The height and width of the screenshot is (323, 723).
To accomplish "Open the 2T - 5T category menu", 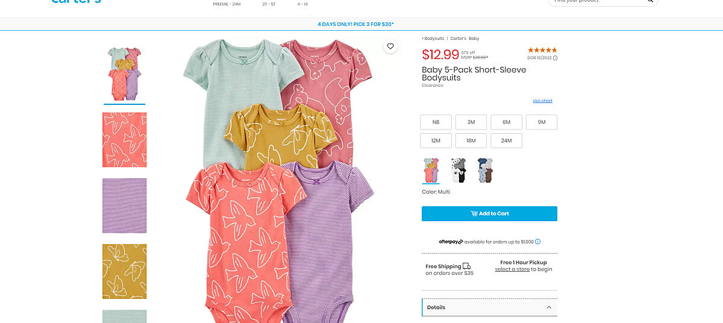I will pos(269,4).
